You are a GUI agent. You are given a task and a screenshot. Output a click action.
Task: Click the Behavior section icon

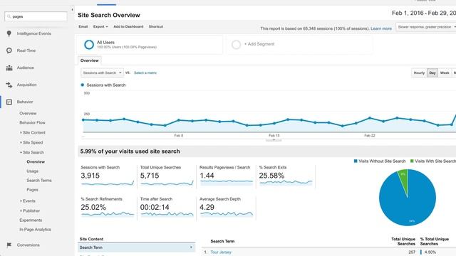[x=9, y=102]
